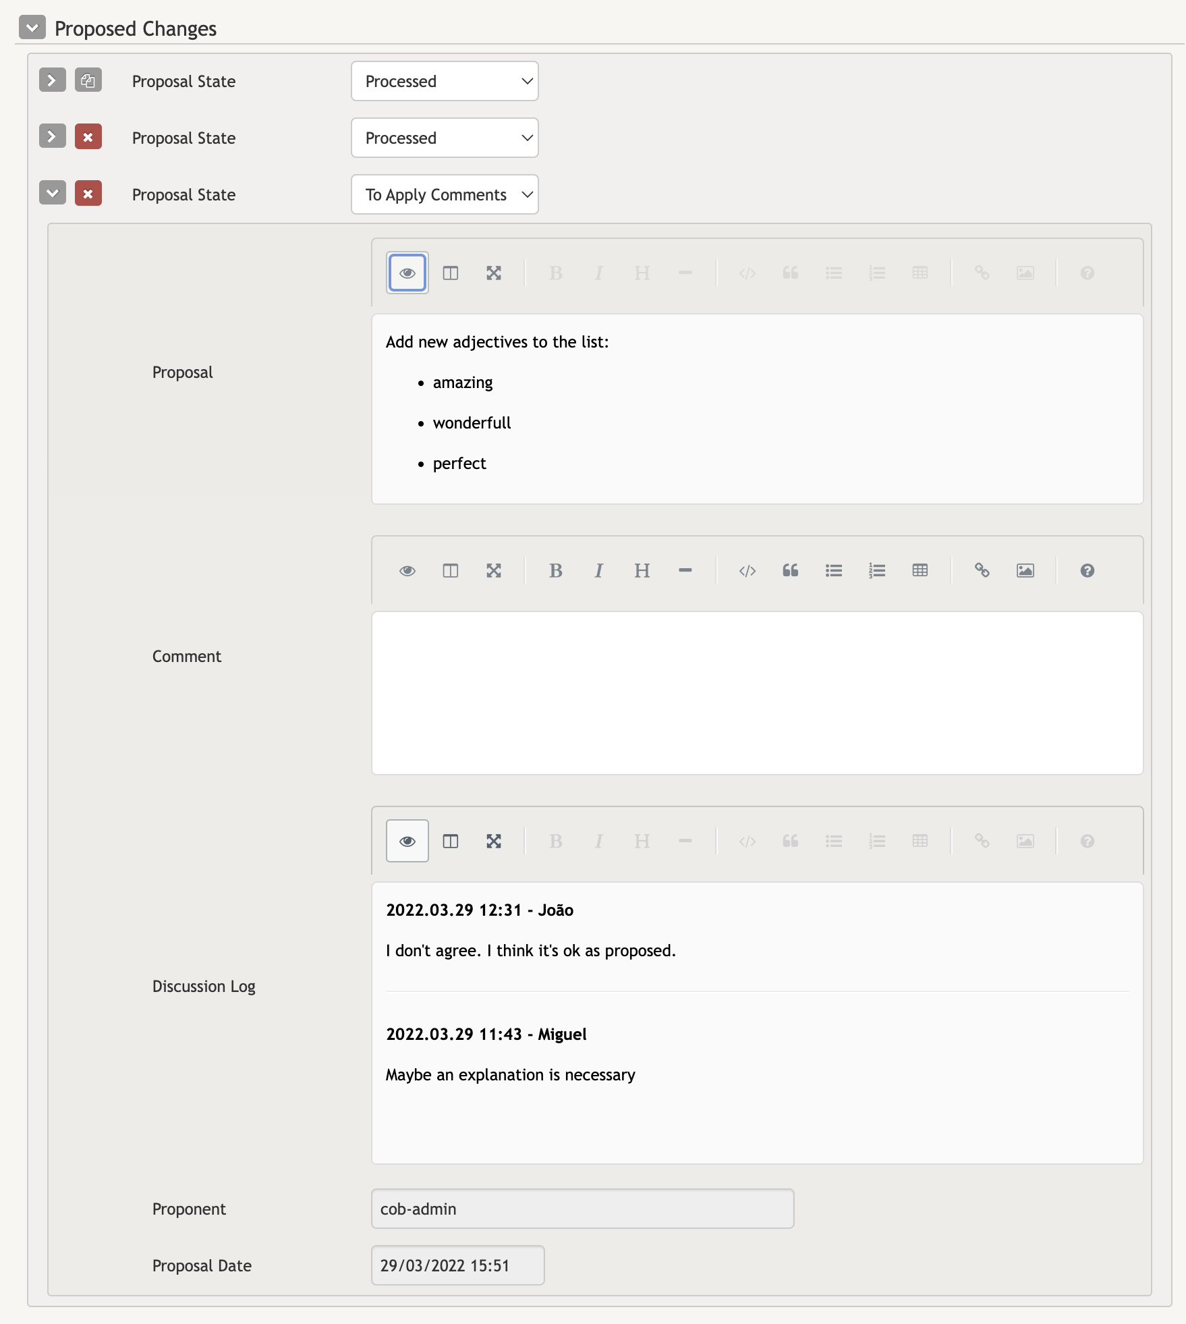
Task: Click 'Maybe an explanation is necessary' text
Action: point(511,1074)
